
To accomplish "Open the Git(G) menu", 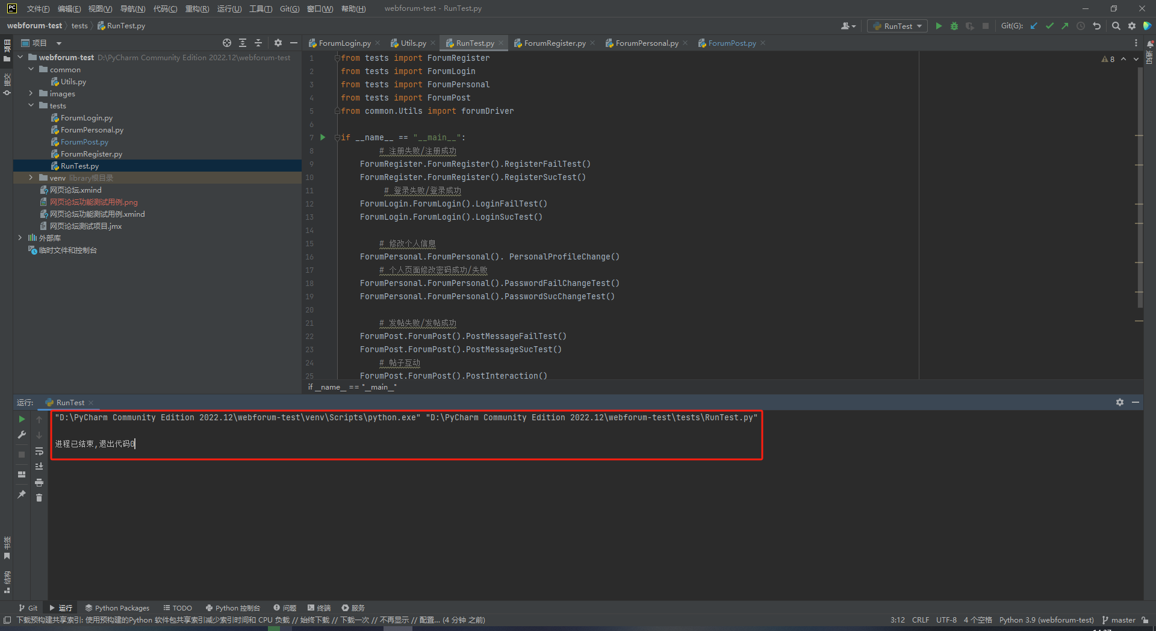I will pos(289,8).
